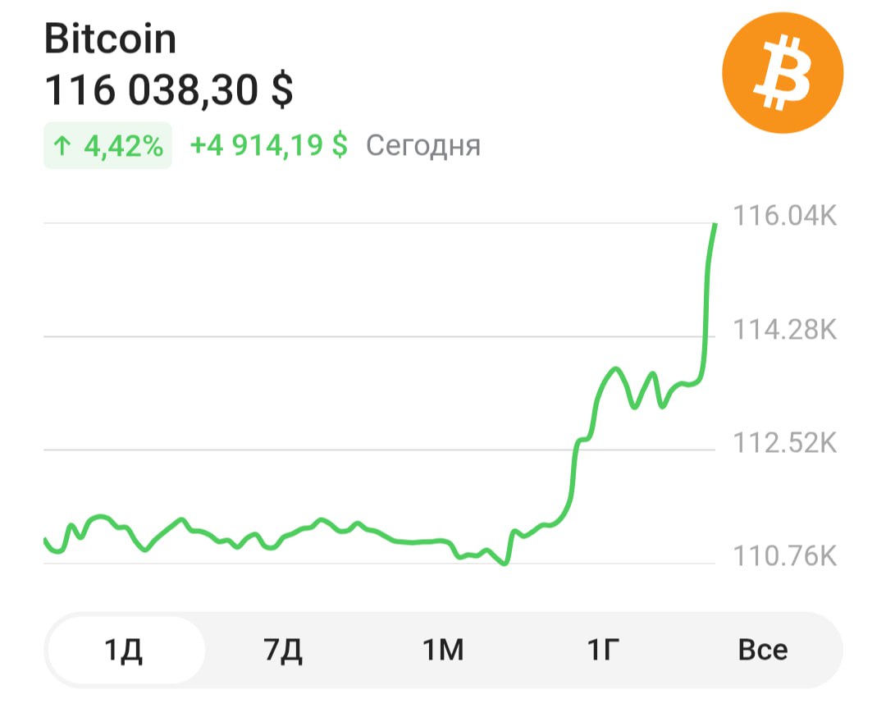Tap the 110.76K axis label
886x708 pixels.
pos(783,557)
